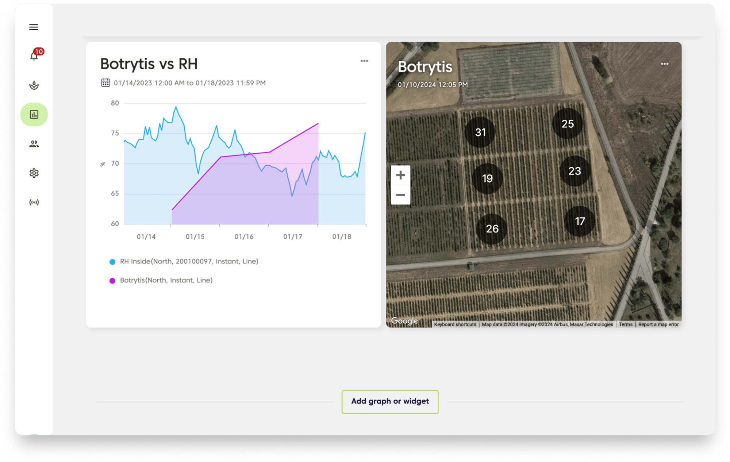Click Add graph or widget button
This screenshot has width=730, height=462.
(390, 401)
